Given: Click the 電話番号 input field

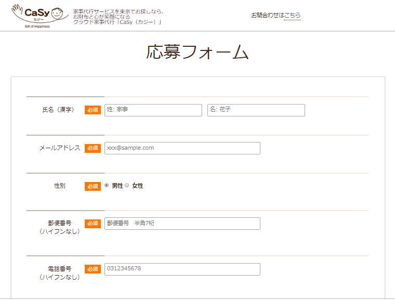Looking at the screenshot, I should pyautogui.click(x=182, y=269).
